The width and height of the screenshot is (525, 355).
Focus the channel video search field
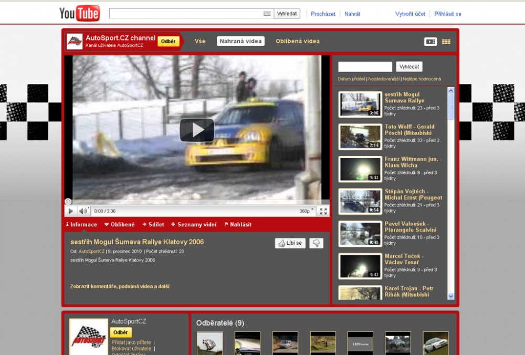click(365, 67)
